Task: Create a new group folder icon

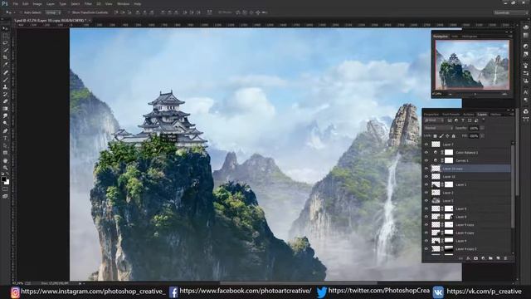Action: (490, 258)
